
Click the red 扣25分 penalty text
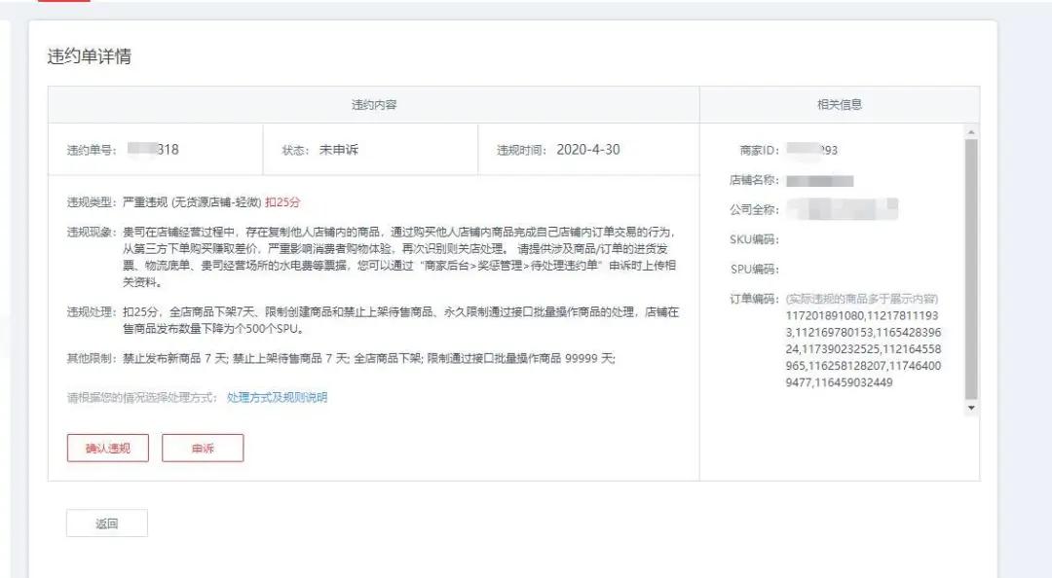(283, 202)
